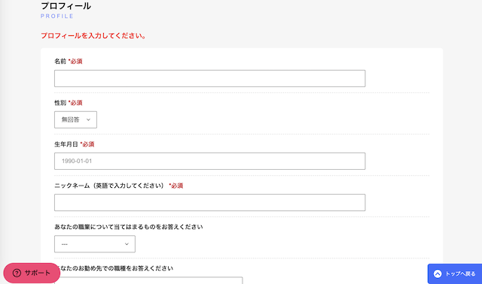The width and height of the screenshot is (482, 284).
Task: Open the サポート support button
Action: tap(32, 273)
